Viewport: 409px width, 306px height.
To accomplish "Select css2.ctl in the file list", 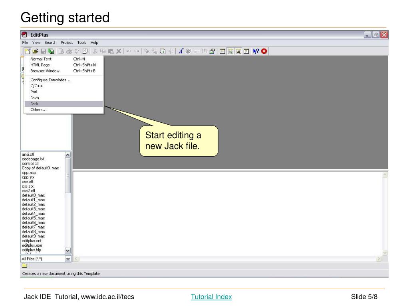I will [28, 190].
